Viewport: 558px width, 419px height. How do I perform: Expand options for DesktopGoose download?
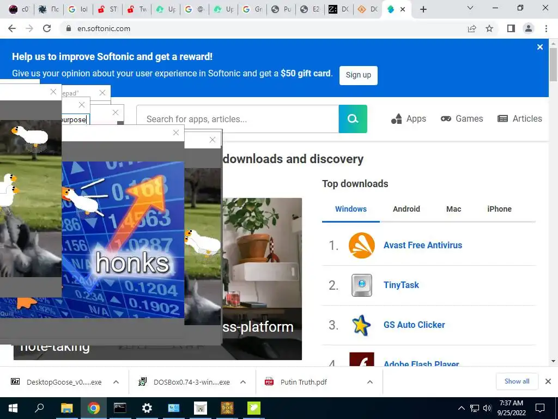point(116,382)
